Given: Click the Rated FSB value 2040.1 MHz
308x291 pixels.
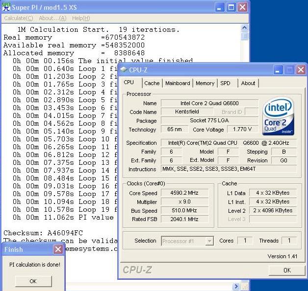Looking at the screenshot, I should 184,219.
